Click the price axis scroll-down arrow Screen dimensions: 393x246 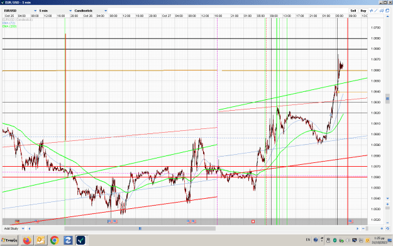tap(387, 199)
